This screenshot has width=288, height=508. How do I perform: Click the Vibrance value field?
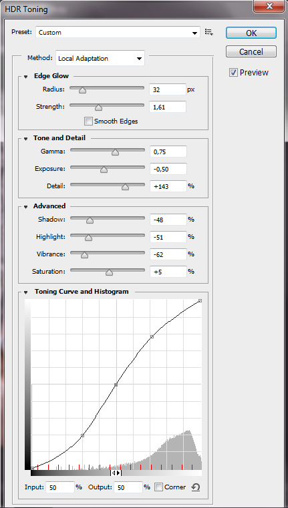click(x=168, y=254)
